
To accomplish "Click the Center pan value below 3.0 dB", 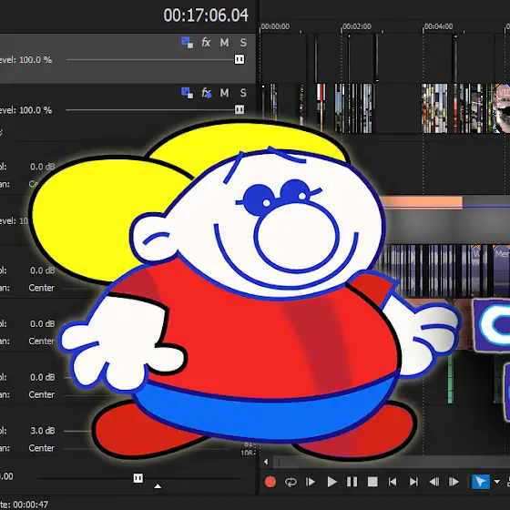I will point(41,448).
